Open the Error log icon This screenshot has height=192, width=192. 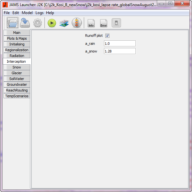[x=104, y=23]
